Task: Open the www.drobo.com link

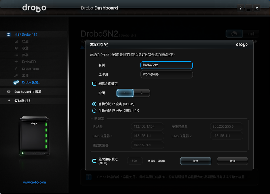Action: [34, 182]
